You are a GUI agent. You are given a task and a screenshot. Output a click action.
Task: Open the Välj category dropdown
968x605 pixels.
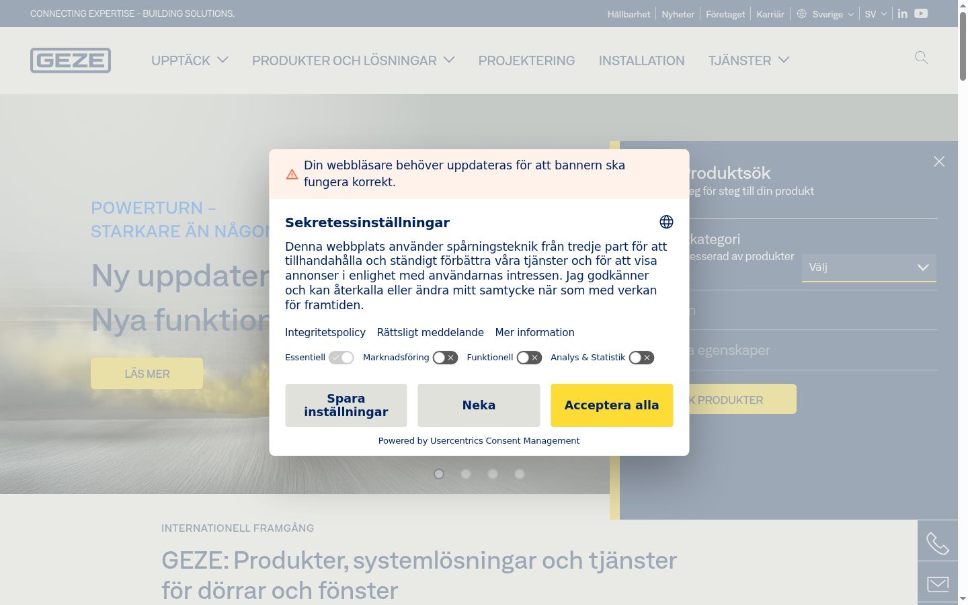pyautogui.click(x=869, y=268)
